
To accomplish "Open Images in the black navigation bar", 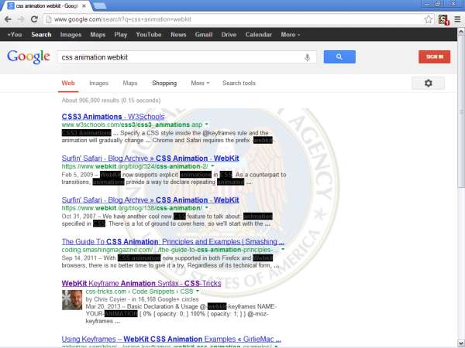I will (x=71, y=35).
